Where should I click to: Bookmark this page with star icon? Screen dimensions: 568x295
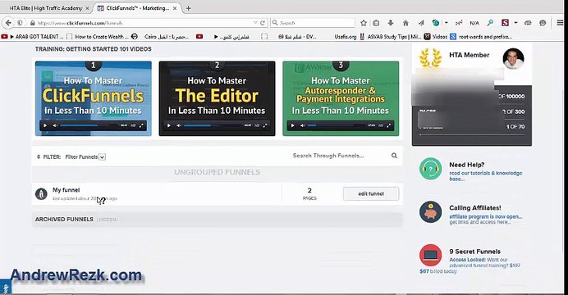(364, 23)
